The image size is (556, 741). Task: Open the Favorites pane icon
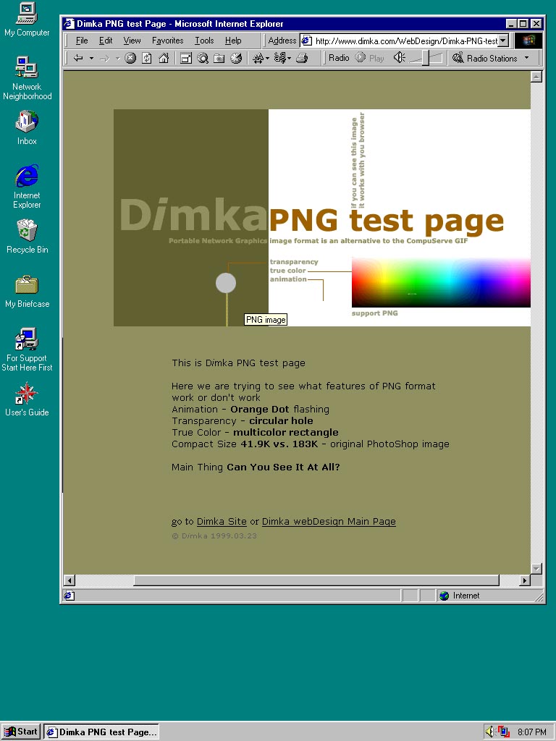pyautogui.click(x=219, y=58)
